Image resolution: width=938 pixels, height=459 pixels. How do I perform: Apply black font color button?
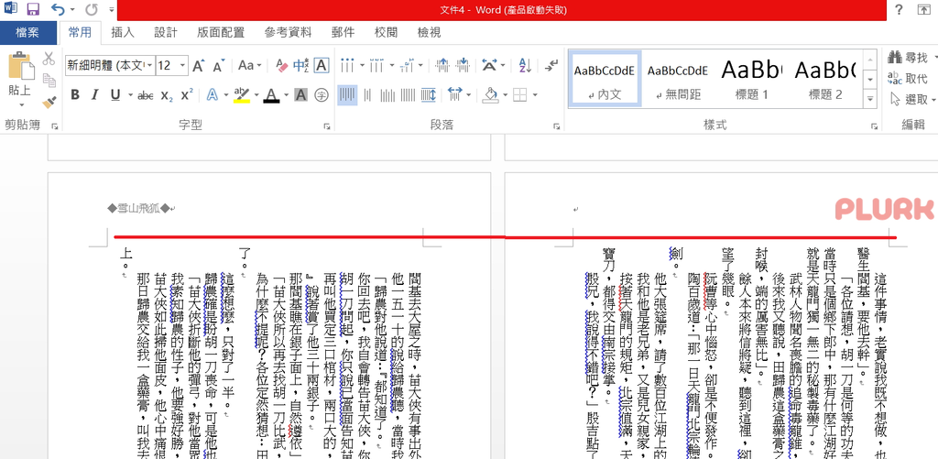click(x=271, y=94)
